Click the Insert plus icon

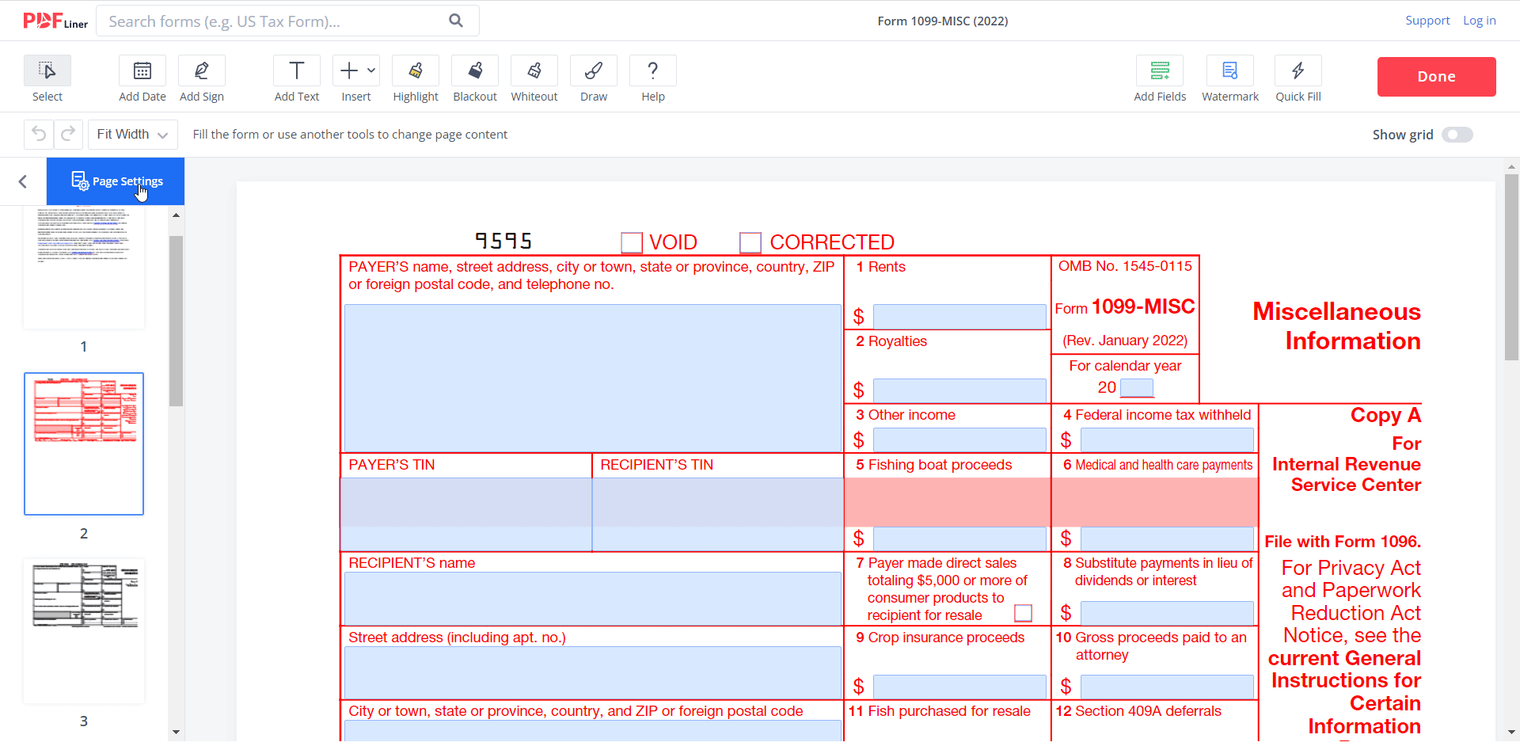tap(349, 70)
